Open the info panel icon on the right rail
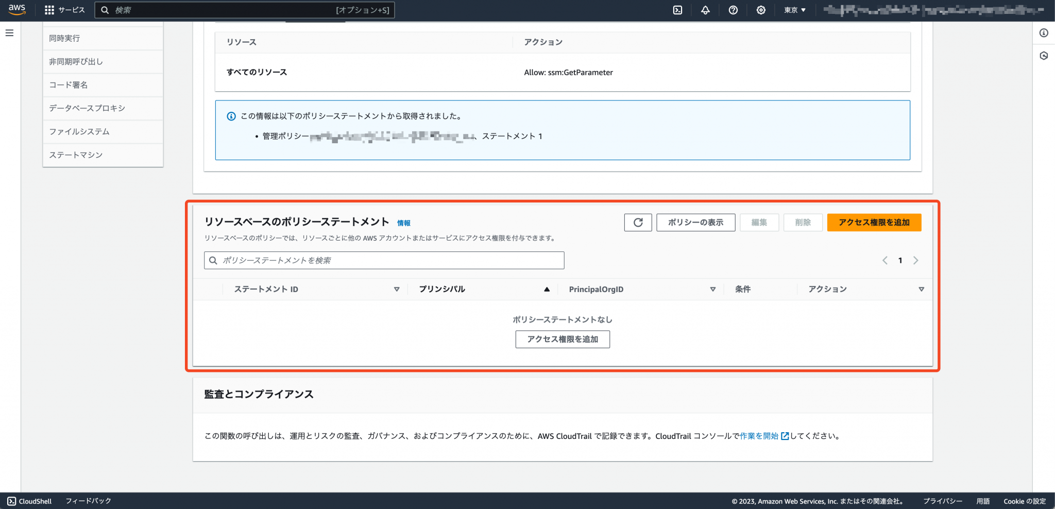Image resolution: width=1055 pixels, height=509 pixels. [x=1044, y=33]
